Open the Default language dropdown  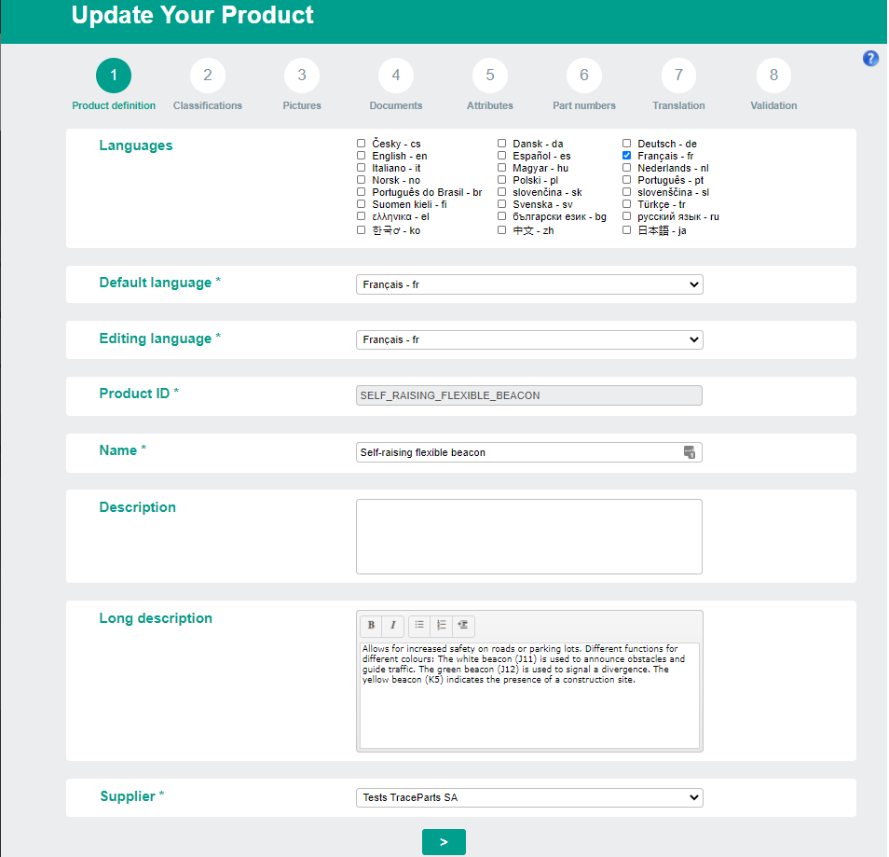pos(529,284)
